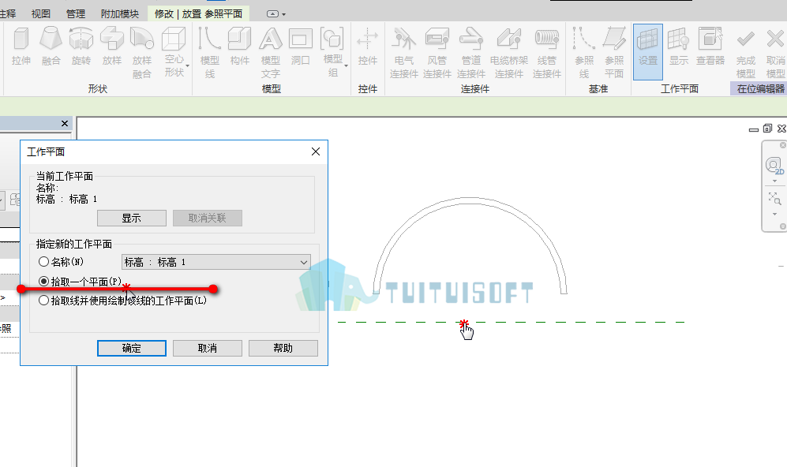Select the 构件 (Component) tool

click(240, 47)
